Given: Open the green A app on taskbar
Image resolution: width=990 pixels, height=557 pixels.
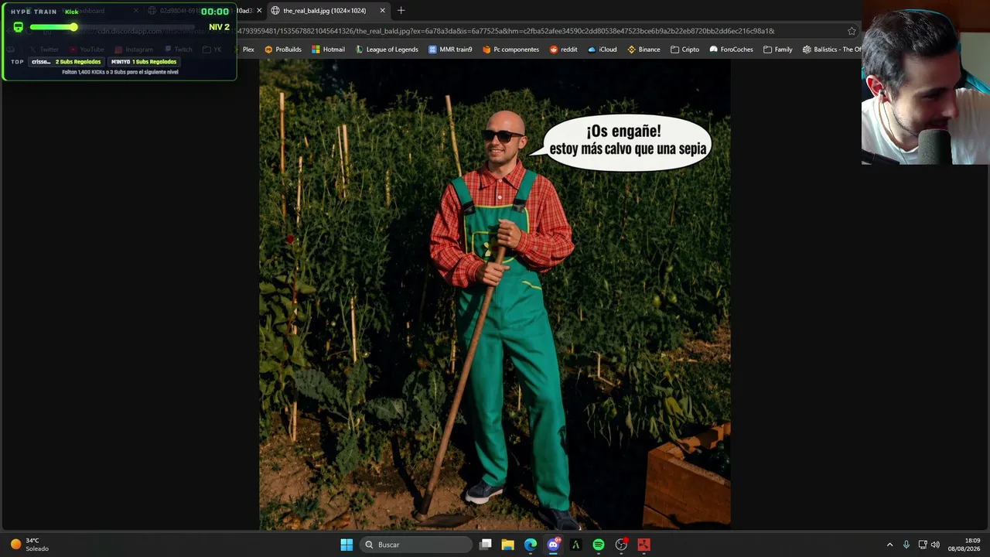Looking at the screenshot, I should [575, 545].
